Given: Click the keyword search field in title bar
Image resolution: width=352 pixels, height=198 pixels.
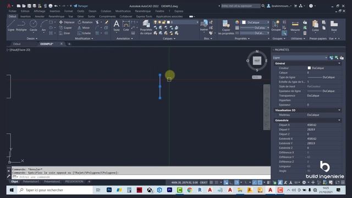Looking at the screenshot, I should [x=241, y=6].
